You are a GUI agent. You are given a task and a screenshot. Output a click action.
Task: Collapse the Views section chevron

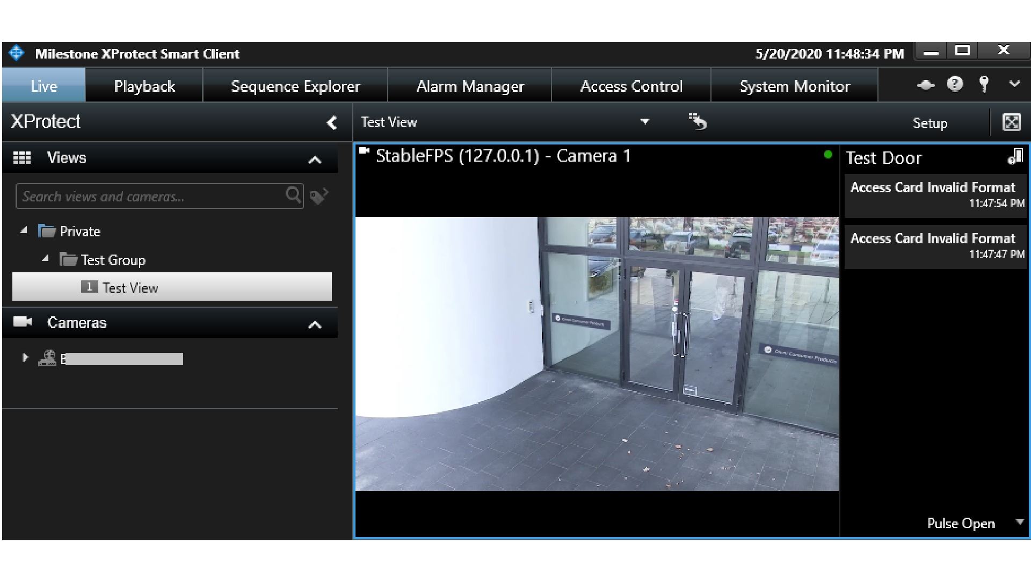(x=315, y=160)
